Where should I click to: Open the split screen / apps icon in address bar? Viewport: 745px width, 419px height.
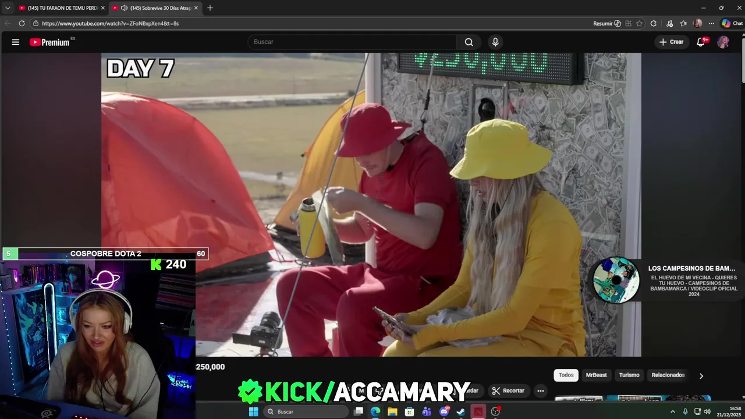pos(629,23)
